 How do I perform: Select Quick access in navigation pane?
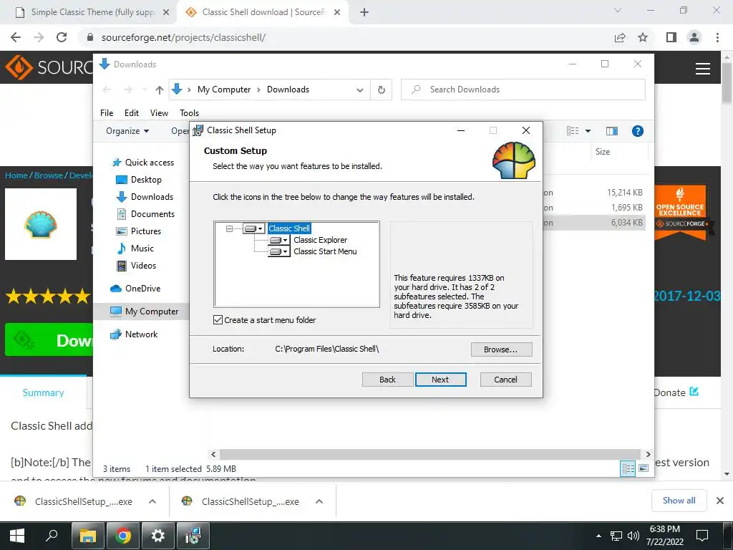pos(143,163)
